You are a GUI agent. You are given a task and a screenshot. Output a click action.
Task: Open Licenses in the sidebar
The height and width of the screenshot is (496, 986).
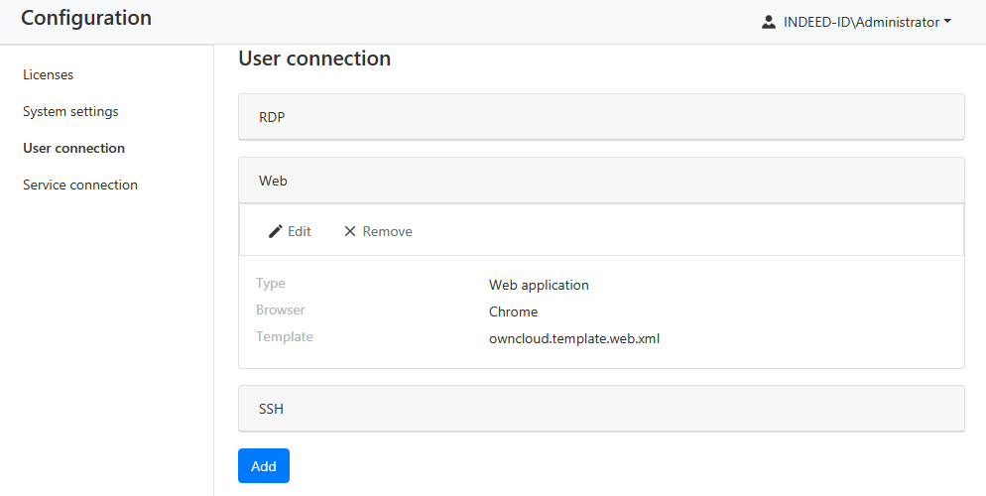48,74
